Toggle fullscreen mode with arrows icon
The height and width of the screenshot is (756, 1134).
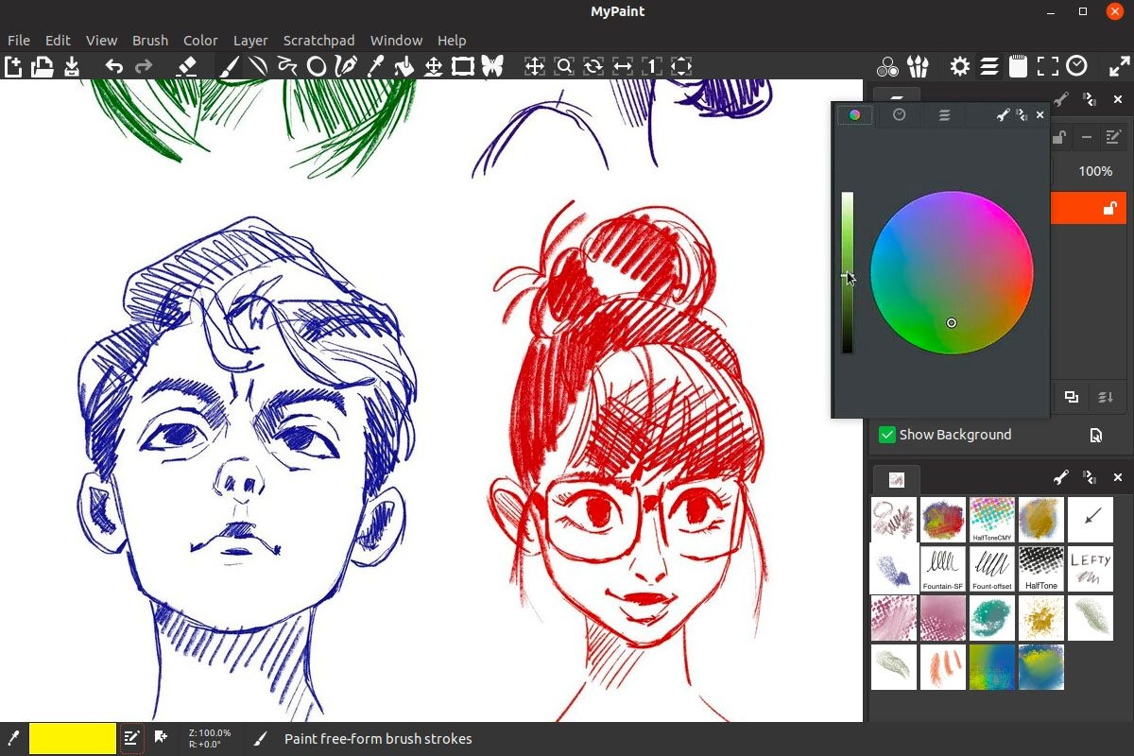coord(1119,66)
